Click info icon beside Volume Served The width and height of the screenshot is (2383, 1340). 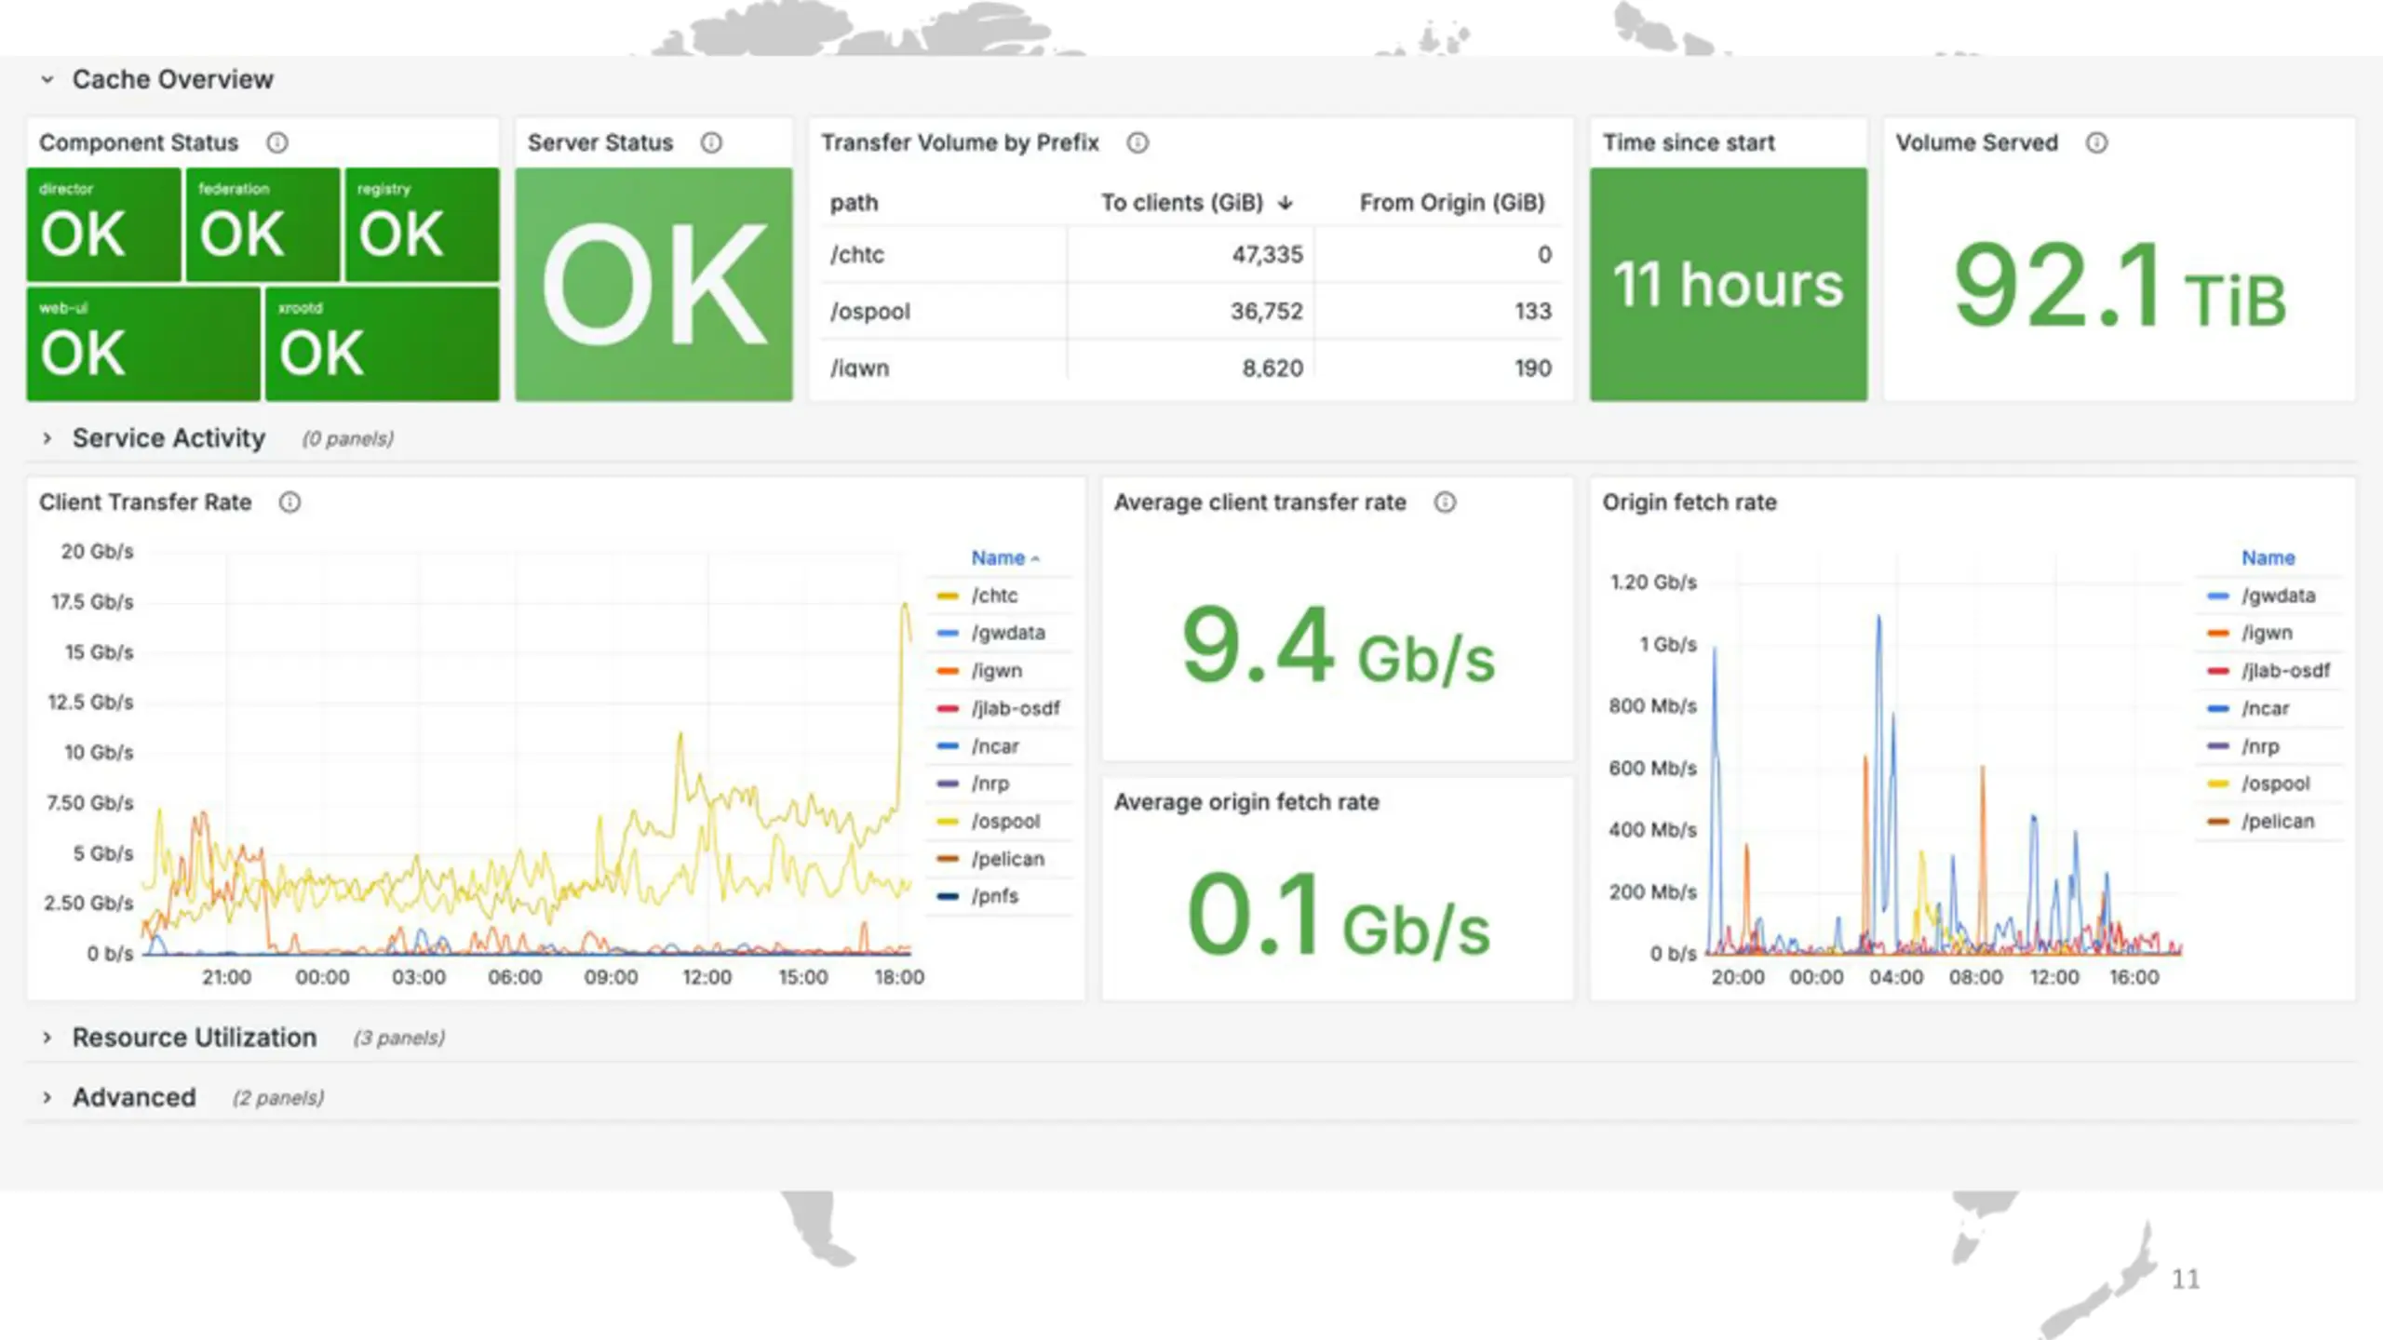coord(2096,142)
